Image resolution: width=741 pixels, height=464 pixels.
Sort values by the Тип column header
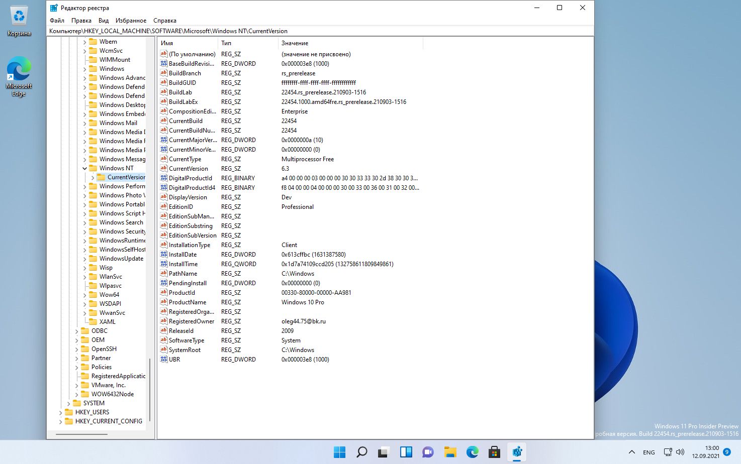[x=248, y=43]
